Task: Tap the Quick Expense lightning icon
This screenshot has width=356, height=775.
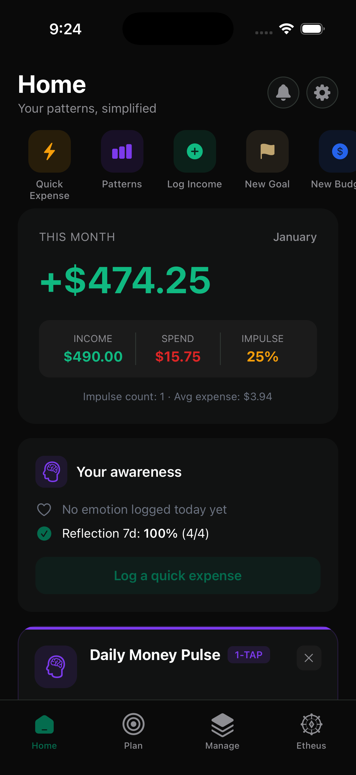Action: (50, 151)
